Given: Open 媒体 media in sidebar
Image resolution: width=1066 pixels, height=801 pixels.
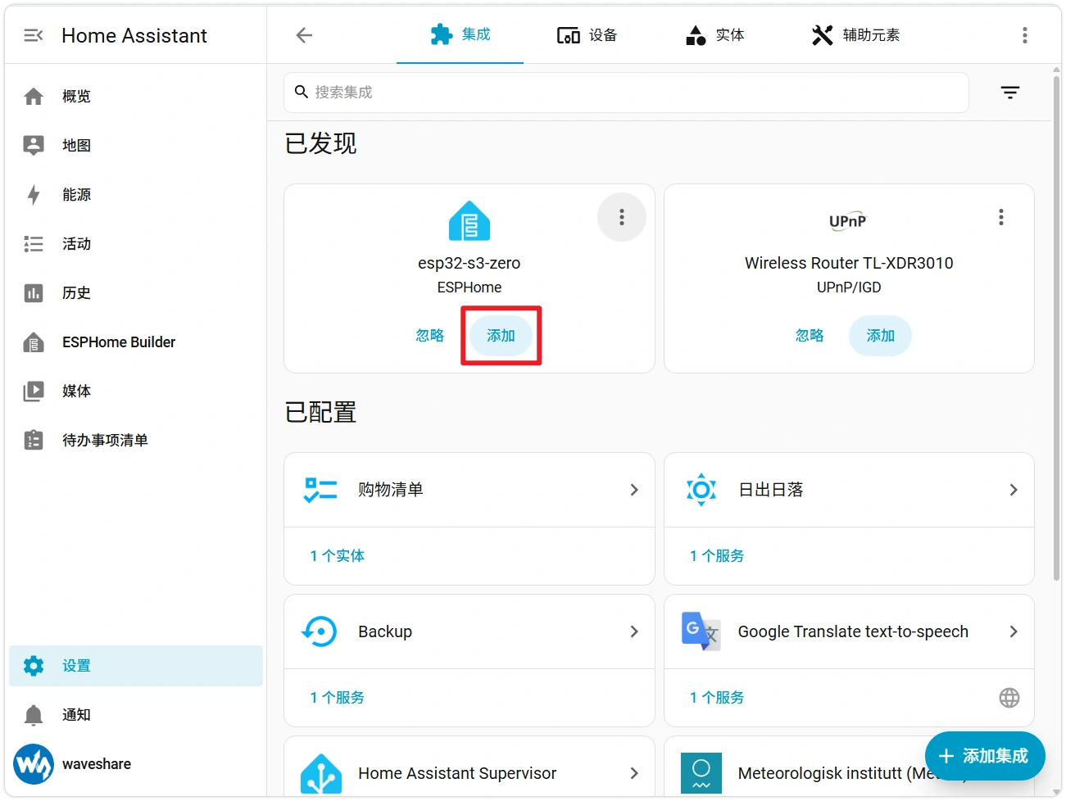Looking at the screenshot, I should (136, 391).
